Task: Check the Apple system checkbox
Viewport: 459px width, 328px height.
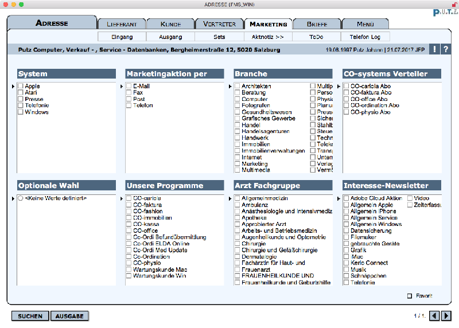Action: [x=21, y=86]
